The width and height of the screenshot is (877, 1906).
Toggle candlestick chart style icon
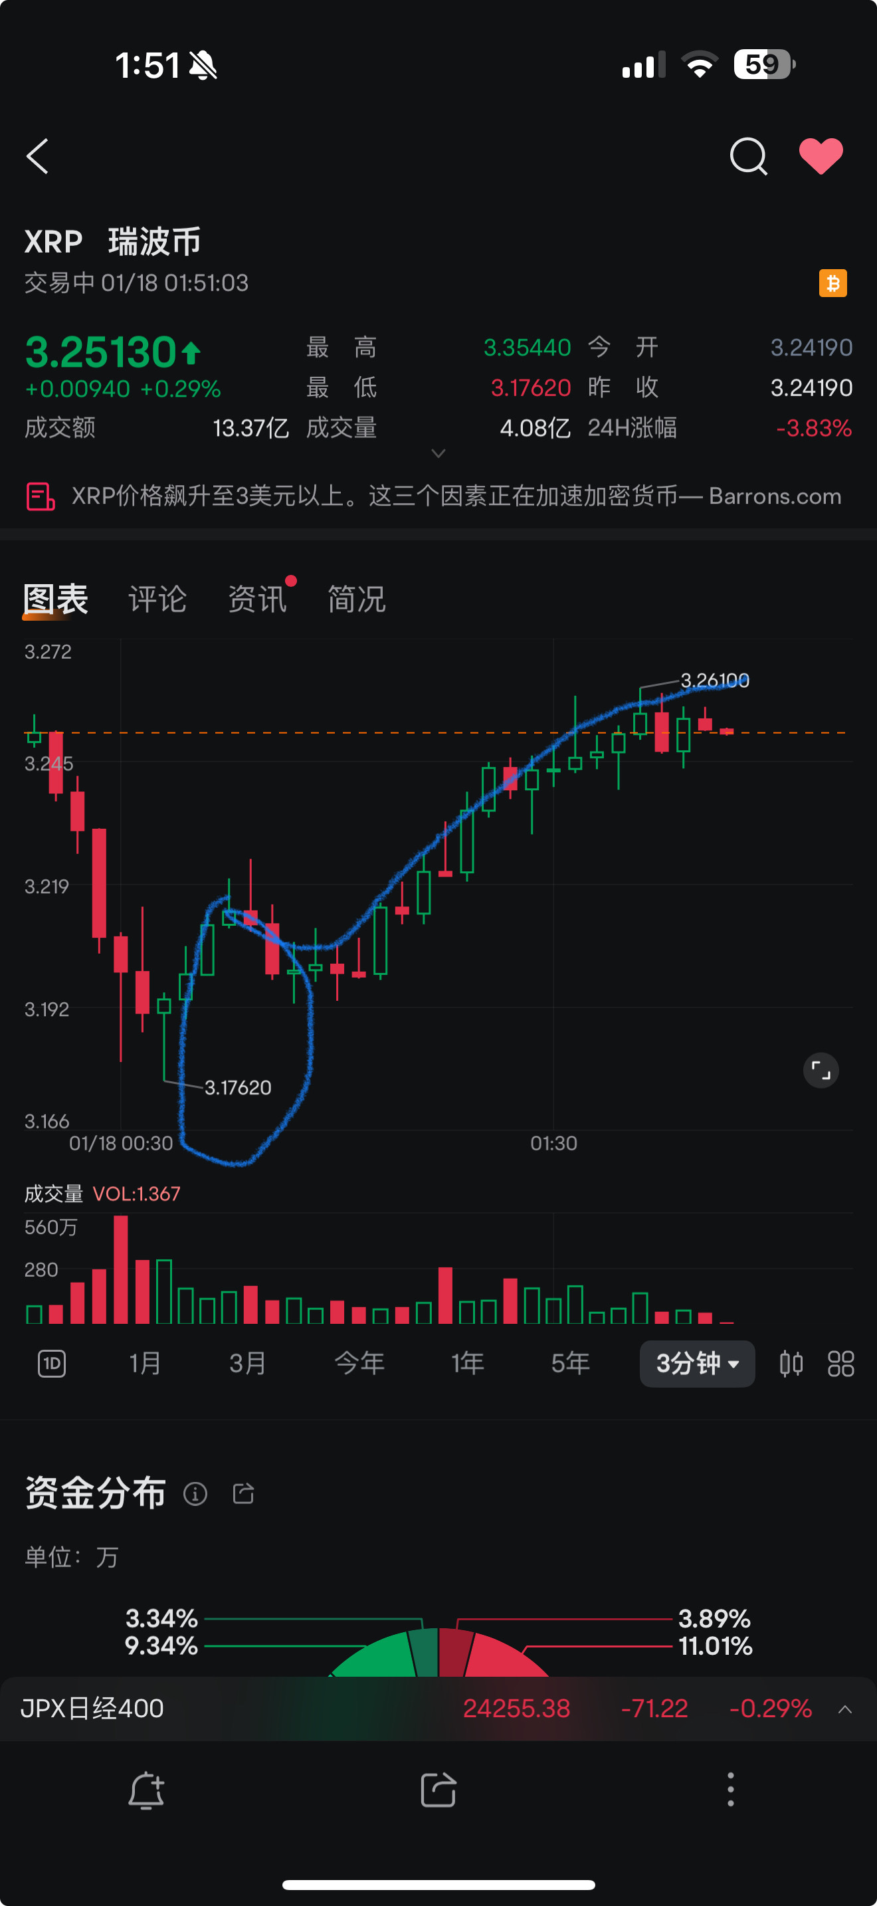[x=791, y=1363]
